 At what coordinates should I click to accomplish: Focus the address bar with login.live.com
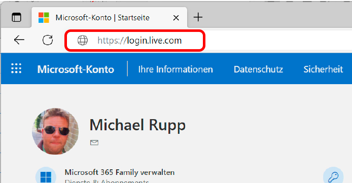tap(135, 41)
